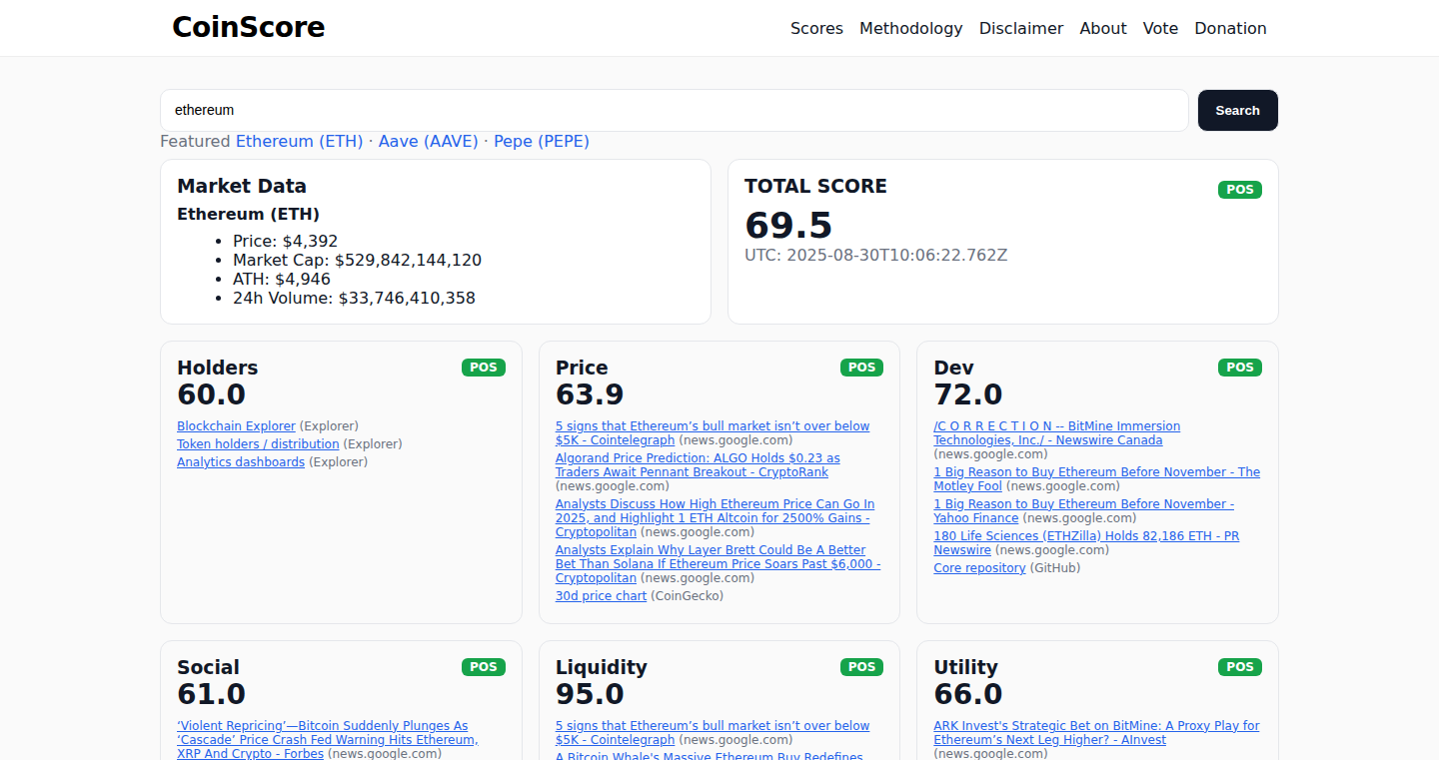Click the POS badge in Dev card
Screen dimensions: 1439x760
(1239, 368)
